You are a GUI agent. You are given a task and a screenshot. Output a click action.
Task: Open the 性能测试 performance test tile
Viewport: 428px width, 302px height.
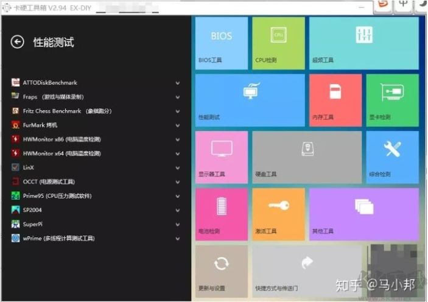250,100
